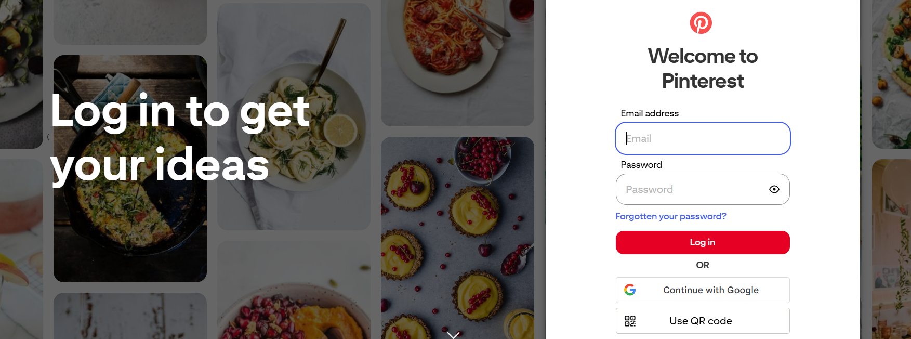Open the Forgotten your password link

671,216
